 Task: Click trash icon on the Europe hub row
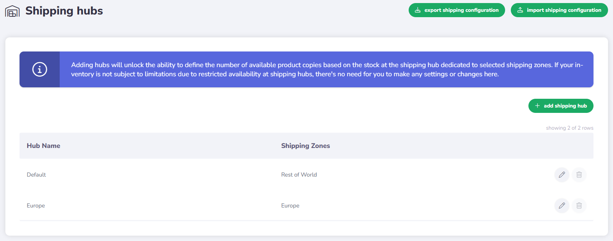(579, 206)
